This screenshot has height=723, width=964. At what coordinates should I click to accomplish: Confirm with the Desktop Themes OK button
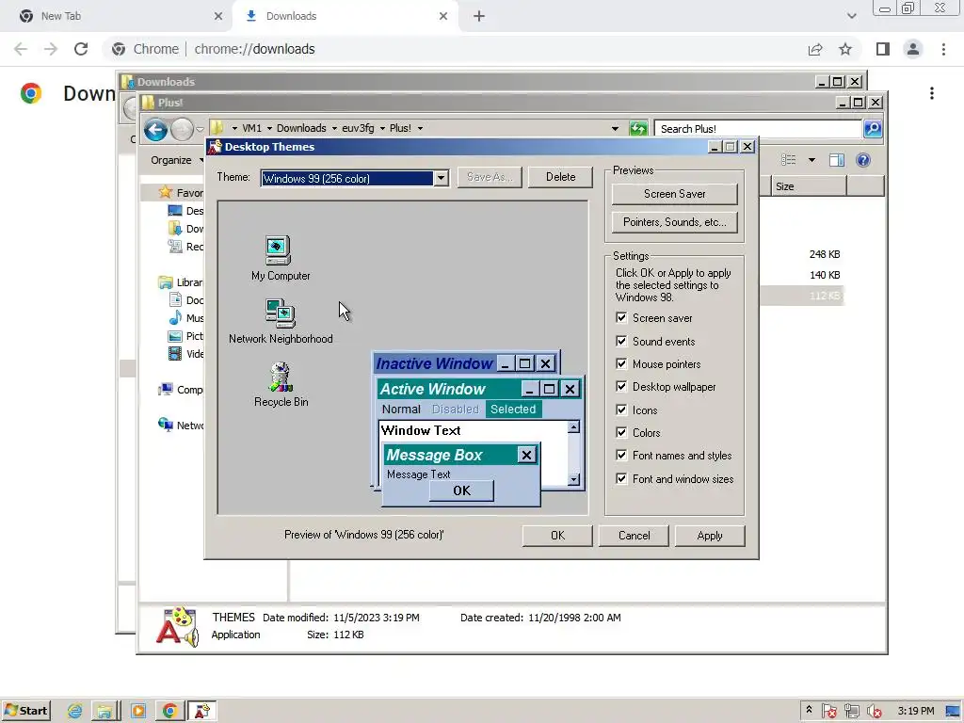(557, 536)
